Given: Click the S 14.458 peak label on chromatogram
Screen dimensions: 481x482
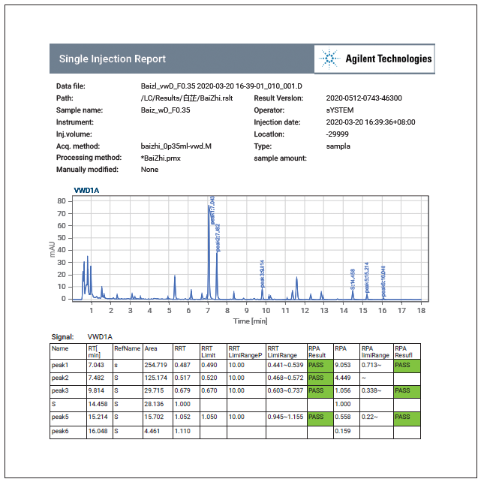Looking at the screenshot, I should [x=353, y=279].
